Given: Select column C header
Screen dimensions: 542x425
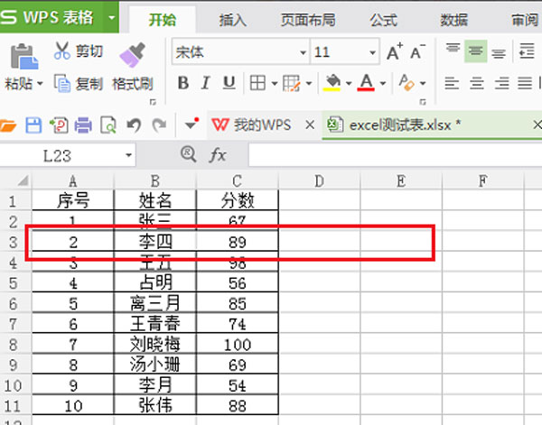Looking at the screenshot, I should coord(237,180).
